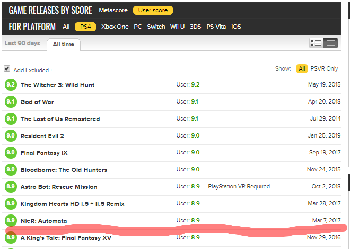Open Bloodborne: The Old Hunters game page
Image resolution: width=350 pixels, height=249 pixels.
(64, 170)
